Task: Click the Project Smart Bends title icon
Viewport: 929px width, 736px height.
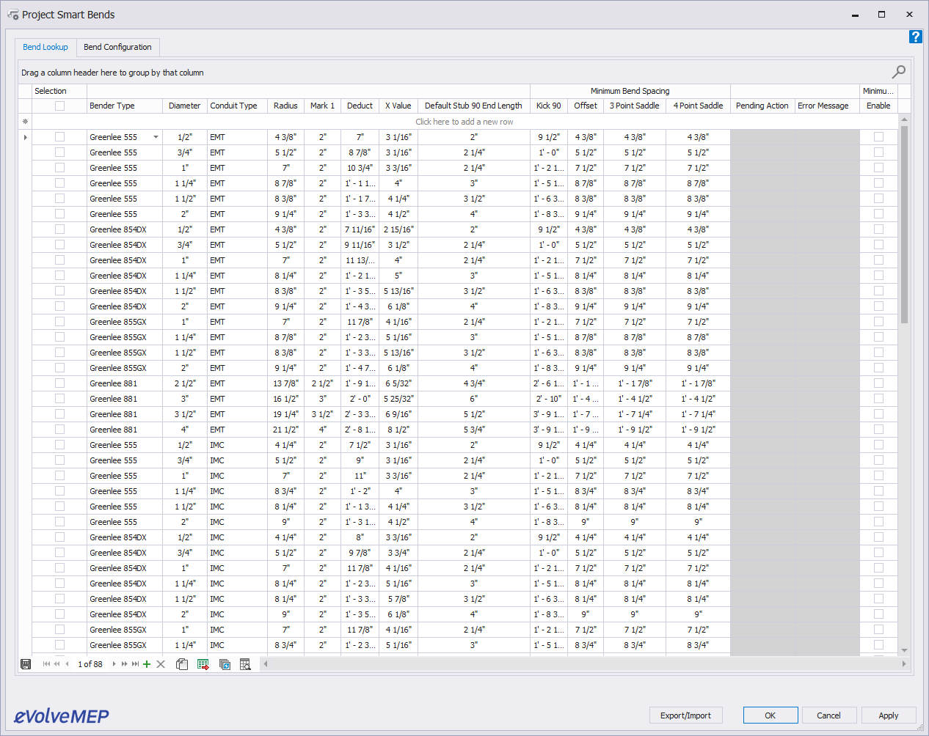Action: pyautogui.click(x=12, y=15)
